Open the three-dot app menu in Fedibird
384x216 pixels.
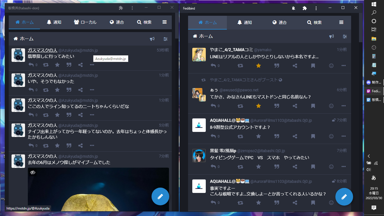(316, 8)
